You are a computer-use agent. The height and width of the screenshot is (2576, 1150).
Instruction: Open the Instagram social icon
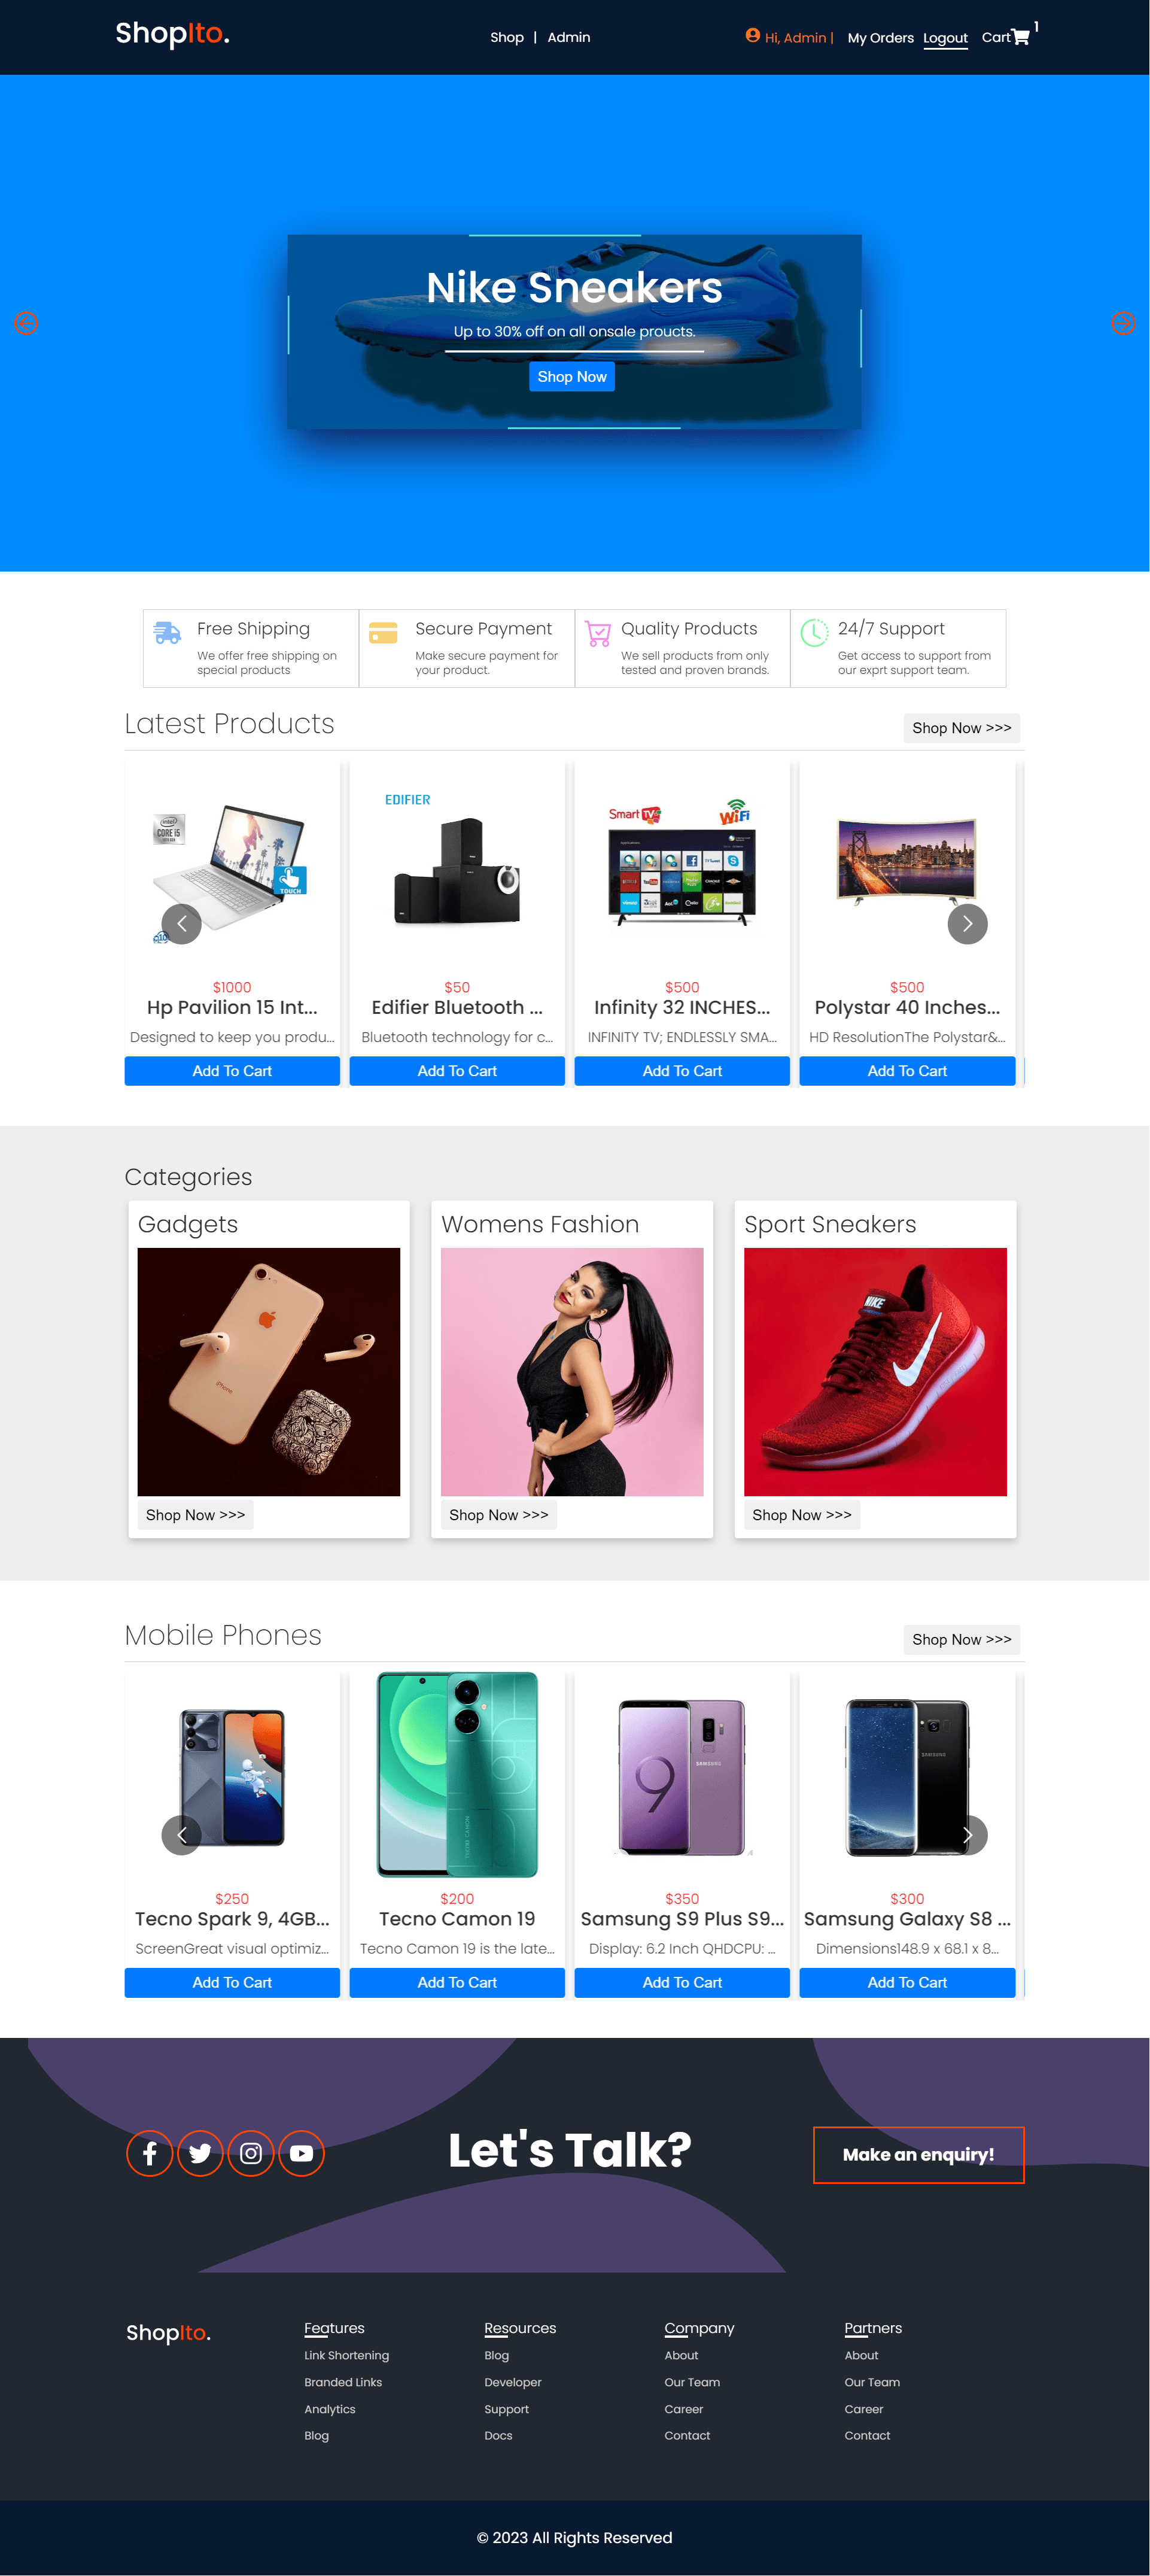tap(251, 2153)
